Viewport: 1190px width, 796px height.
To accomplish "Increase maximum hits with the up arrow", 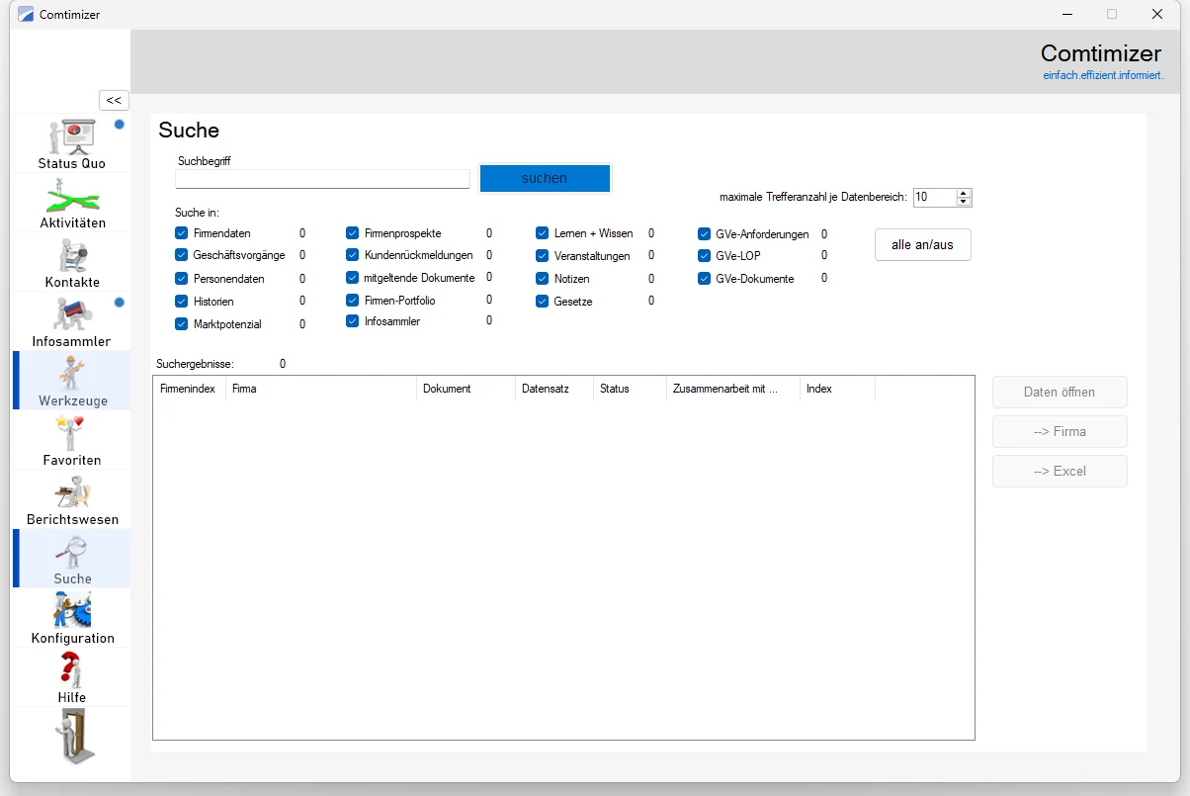I will 964,193.
